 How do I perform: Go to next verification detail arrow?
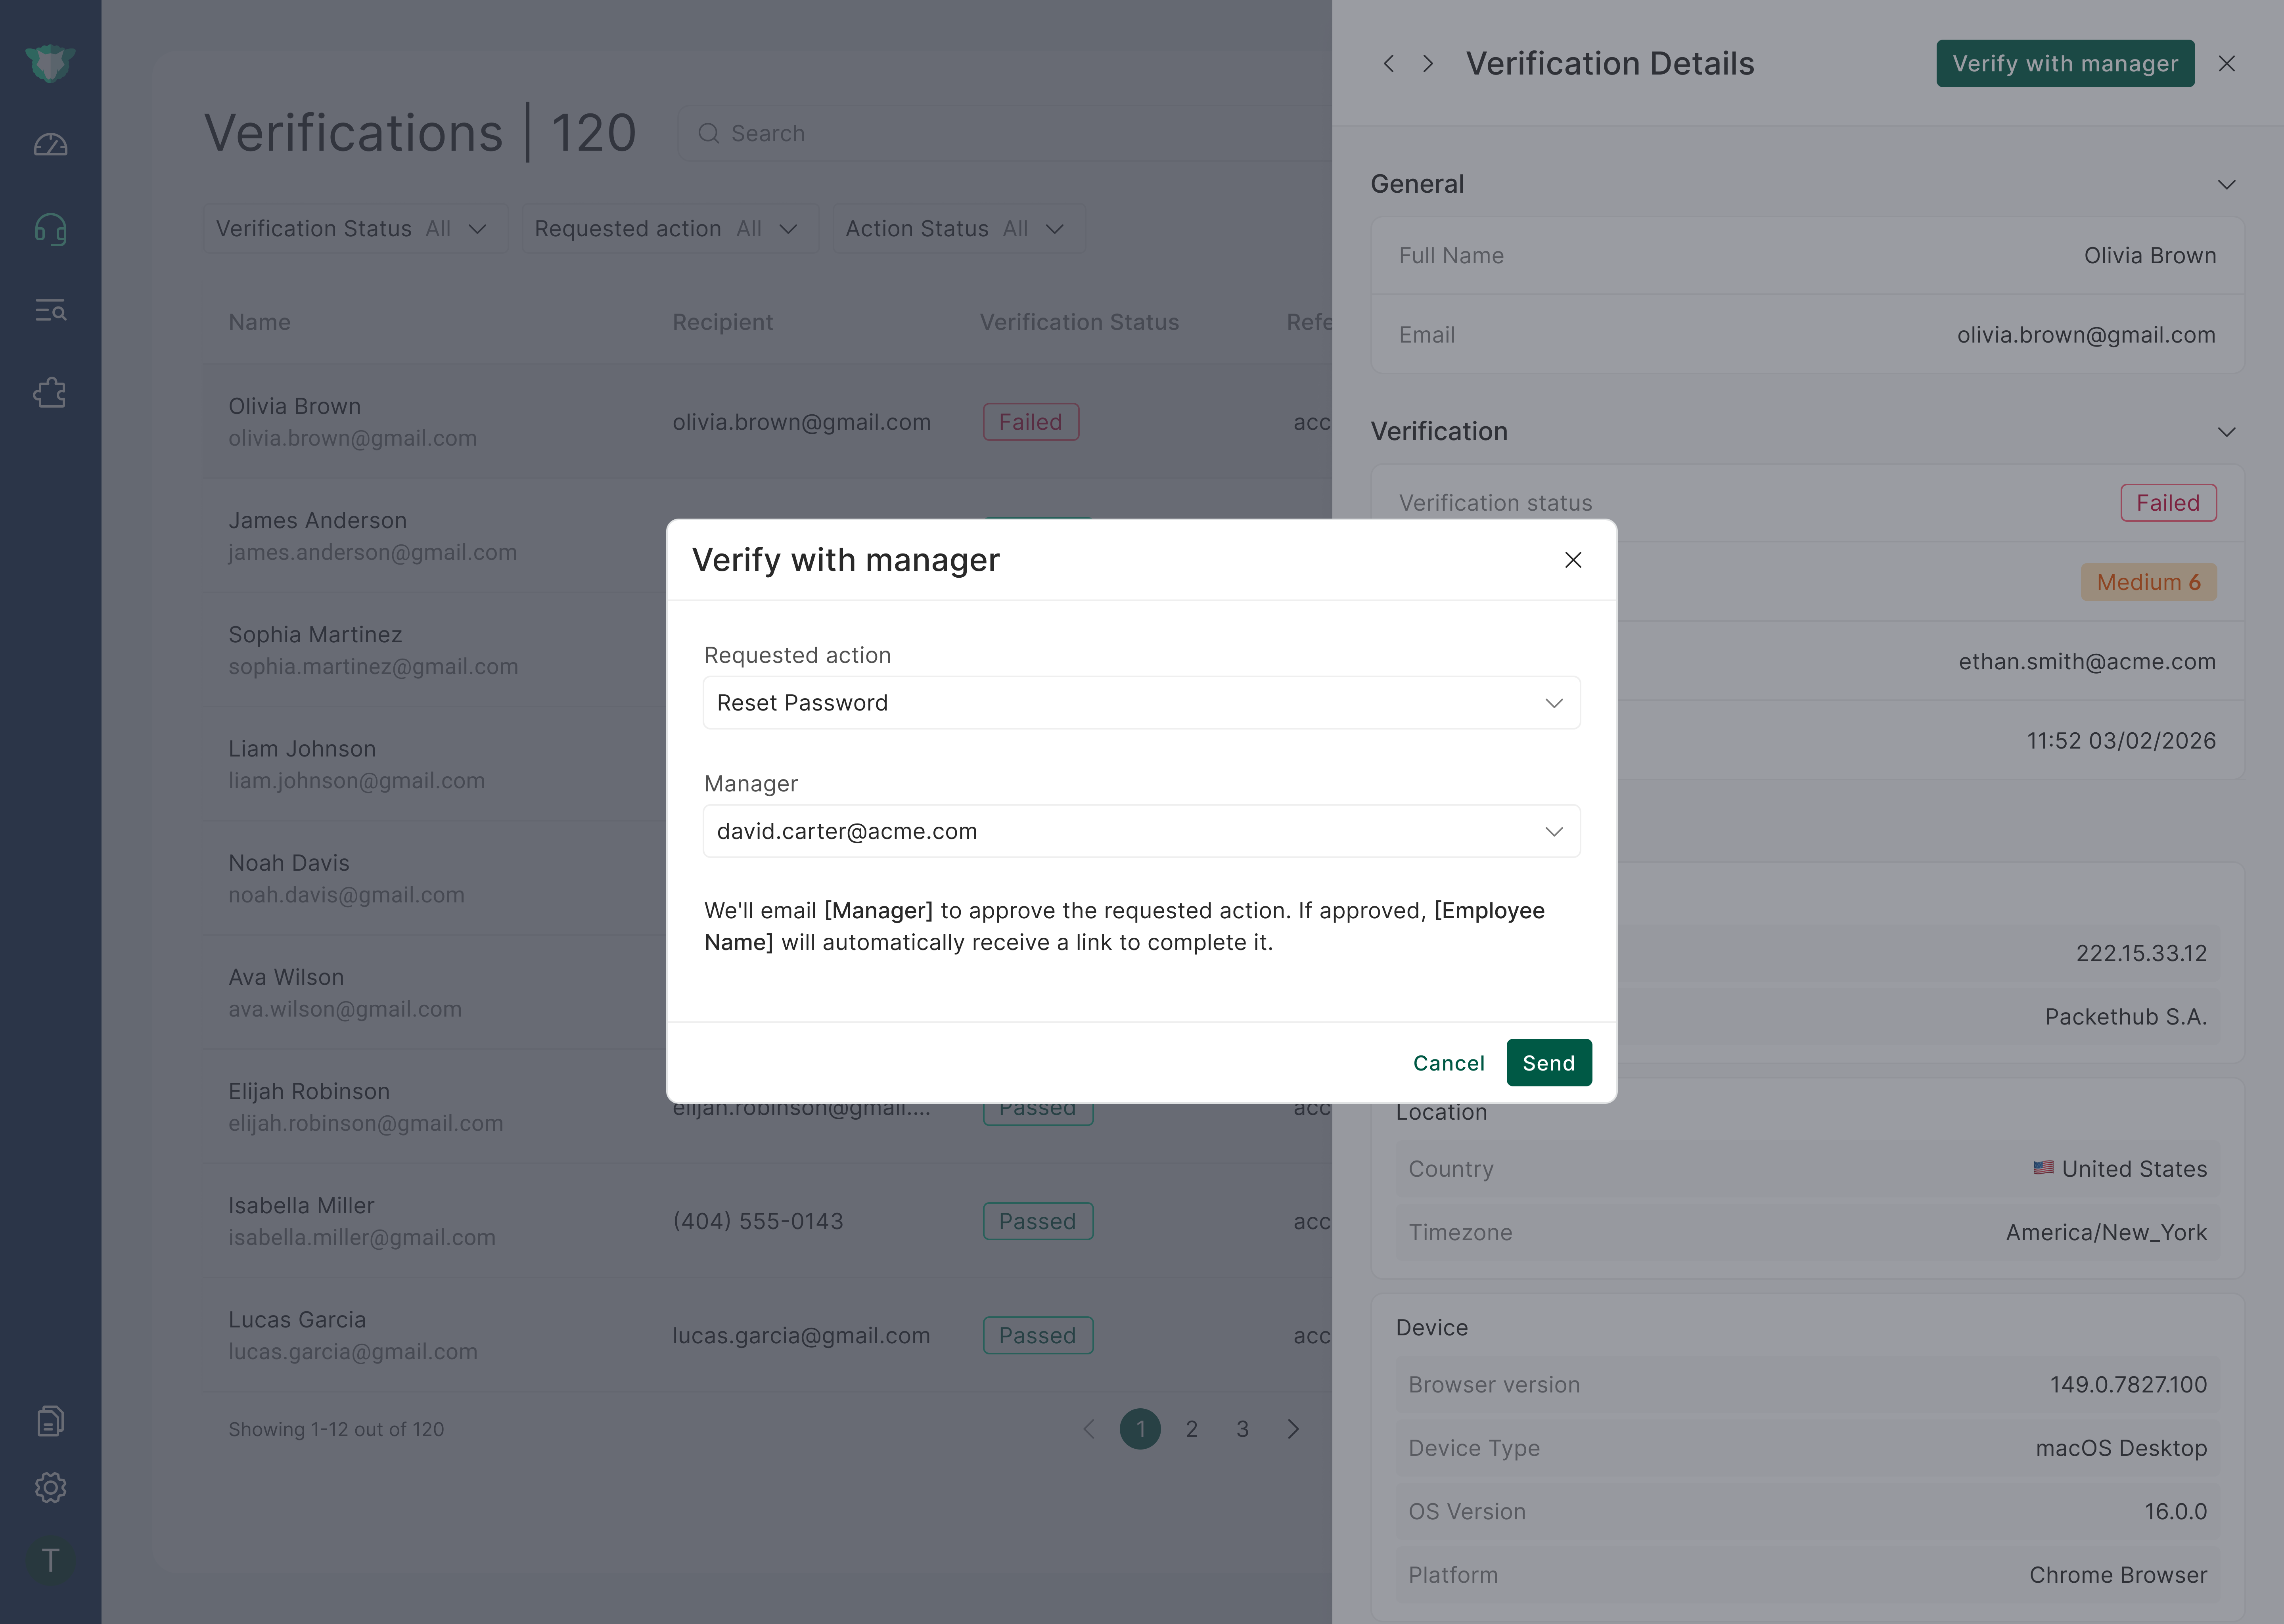pyautogui.click(x=1428, y=63)
